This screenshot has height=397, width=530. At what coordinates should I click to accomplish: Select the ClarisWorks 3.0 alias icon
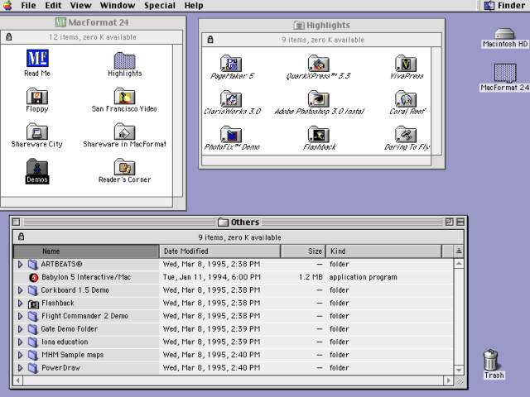pyautogui.click(x=231, y=99)
